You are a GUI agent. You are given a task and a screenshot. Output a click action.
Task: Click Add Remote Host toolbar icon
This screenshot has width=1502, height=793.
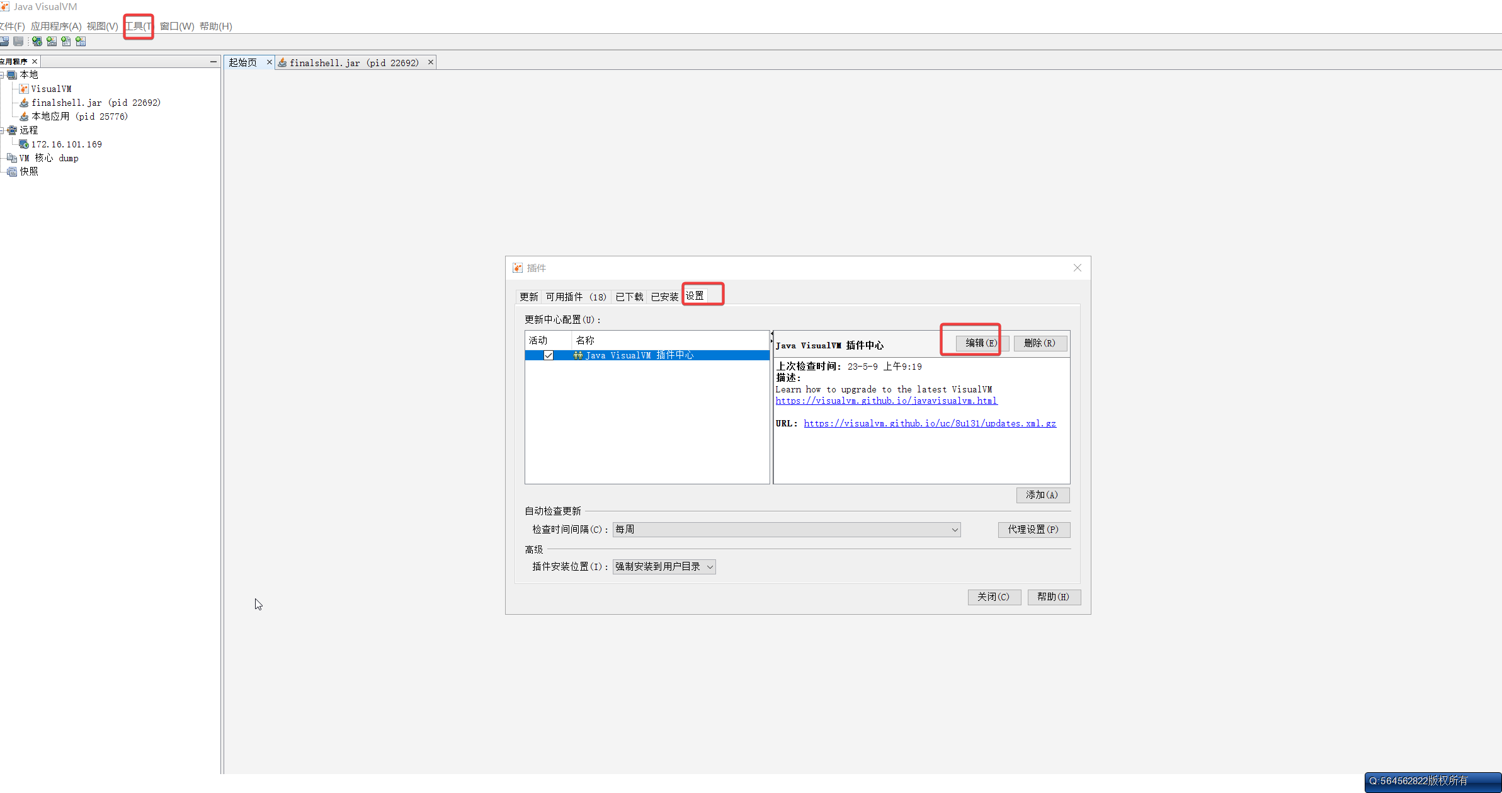tap(37, 42)
